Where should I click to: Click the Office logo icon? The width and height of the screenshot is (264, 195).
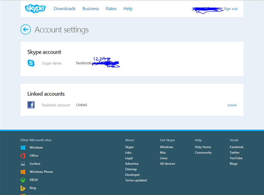[23, 156]
